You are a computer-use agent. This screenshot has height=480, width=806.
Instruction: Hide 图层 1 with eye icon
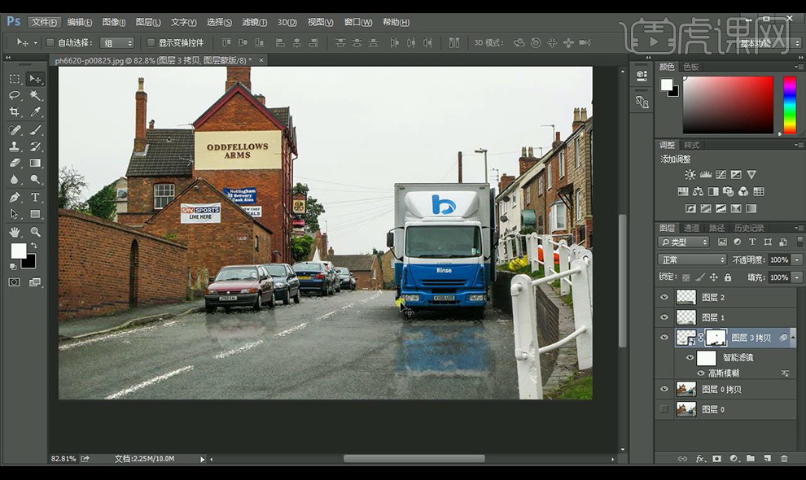point(664,317)
